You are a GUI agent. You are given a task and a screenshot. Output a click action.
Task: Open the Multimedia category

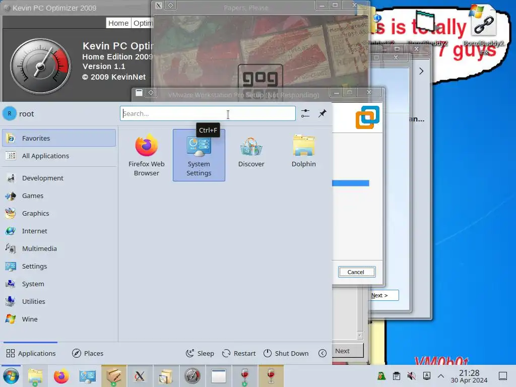point(59,249)
